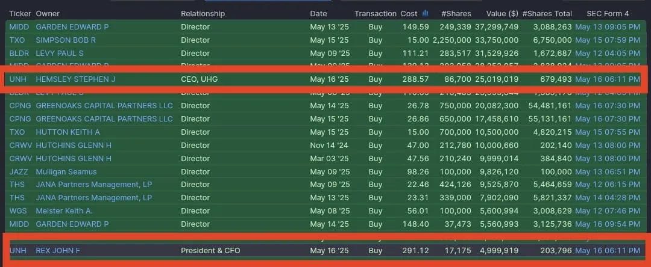The width and height of the screenshot is (651, 267).
Task: Click the #Shares column header
Action: click(456, 14)
